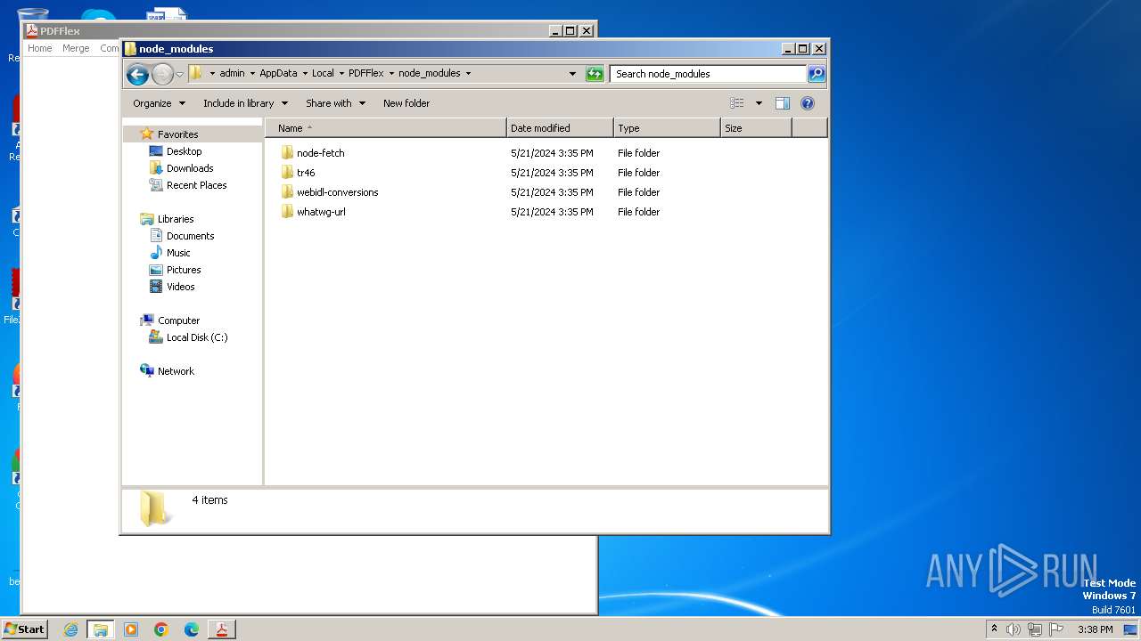
Task: Open the More view options arrow
Action: 759,103
